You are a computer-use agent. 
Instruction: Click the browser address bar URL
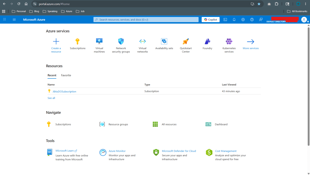coord(54,4)
